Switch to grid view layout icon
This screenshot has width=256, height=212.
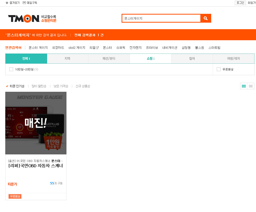click(x=244, y=86)
